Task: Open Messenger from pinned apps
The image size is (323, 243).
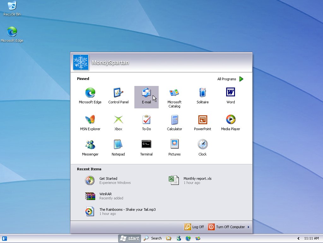Action: point(90,148)
